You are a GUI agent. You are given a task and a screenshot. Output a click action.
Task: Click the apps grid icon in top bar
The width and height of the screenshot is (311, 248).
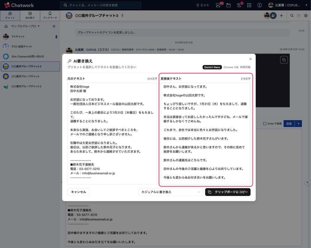coord(249,5)
